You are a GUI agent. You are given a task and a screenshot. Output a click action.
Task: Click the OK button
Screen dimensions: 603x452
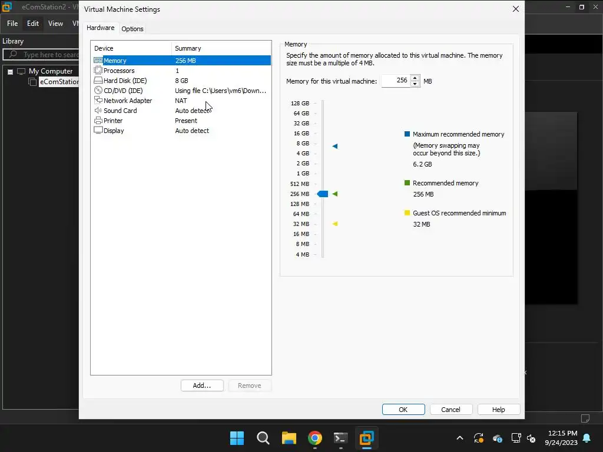[403, 410]
